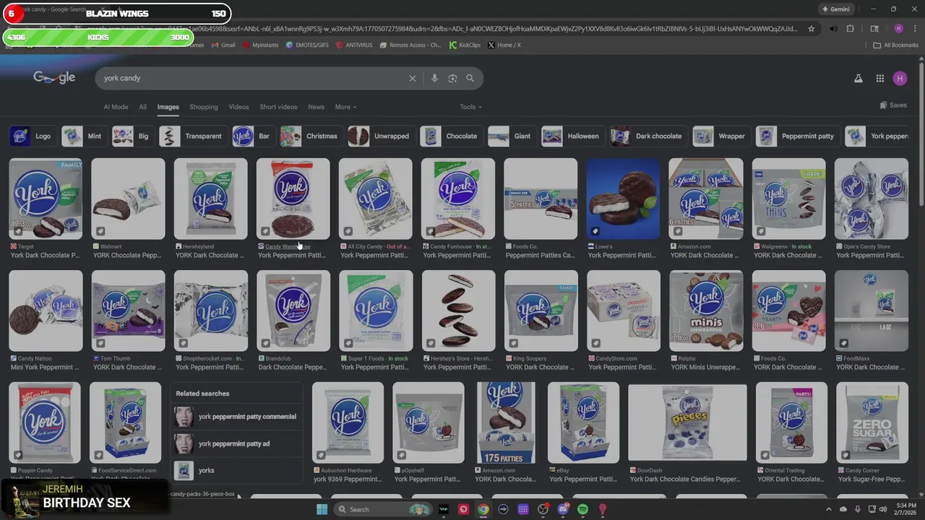Screen dimensions: 925x520
Task: Open the Gemini button in Chrome's title bar
Action: point(835,9)
